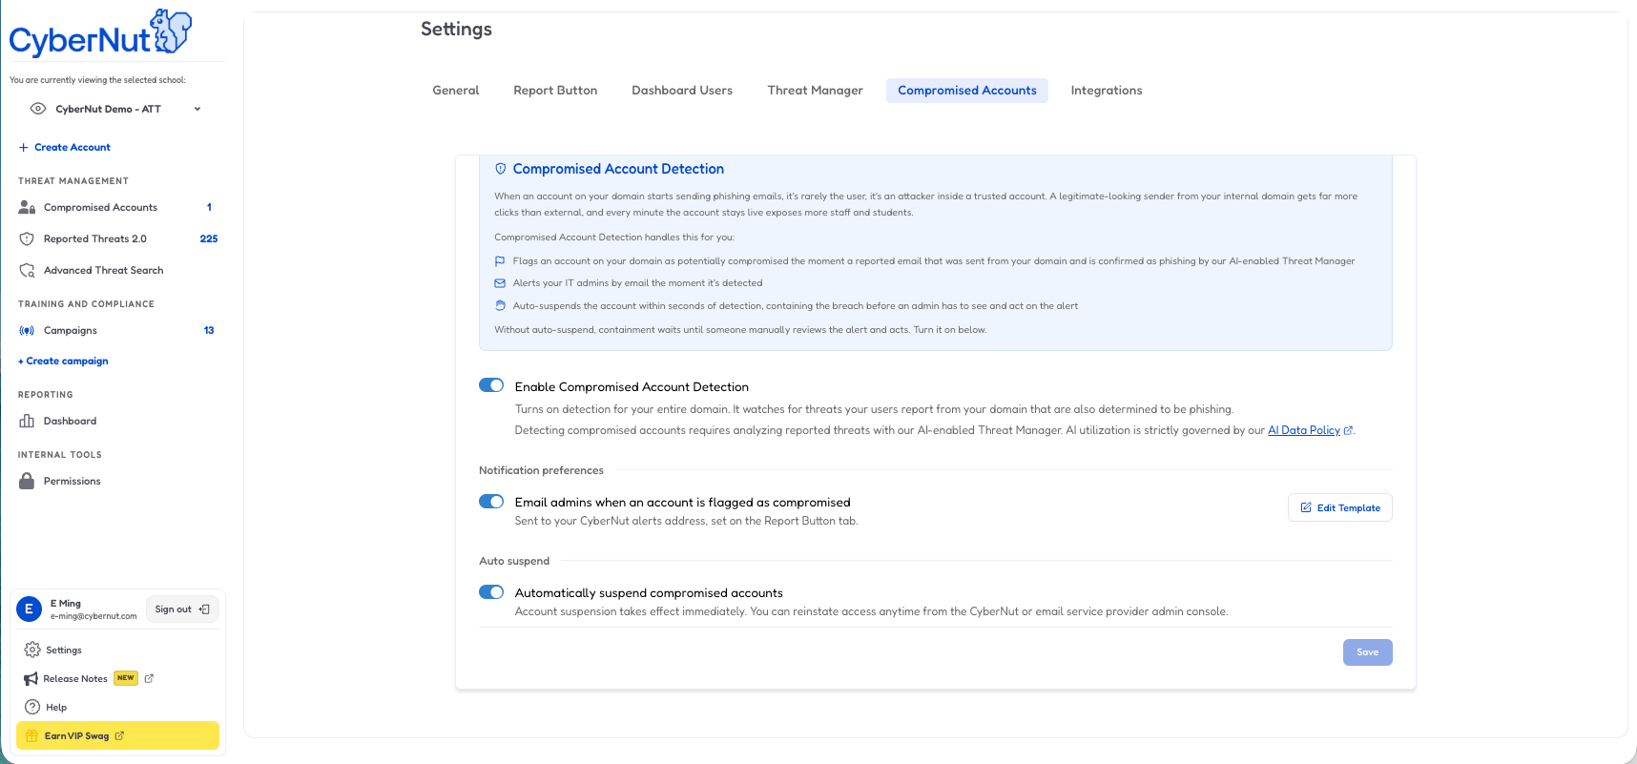Image resolution: width=1637 pixels, height=764 pixels.
Task: Select the Compromised Accounts settings tab
Action: [967, 91]
